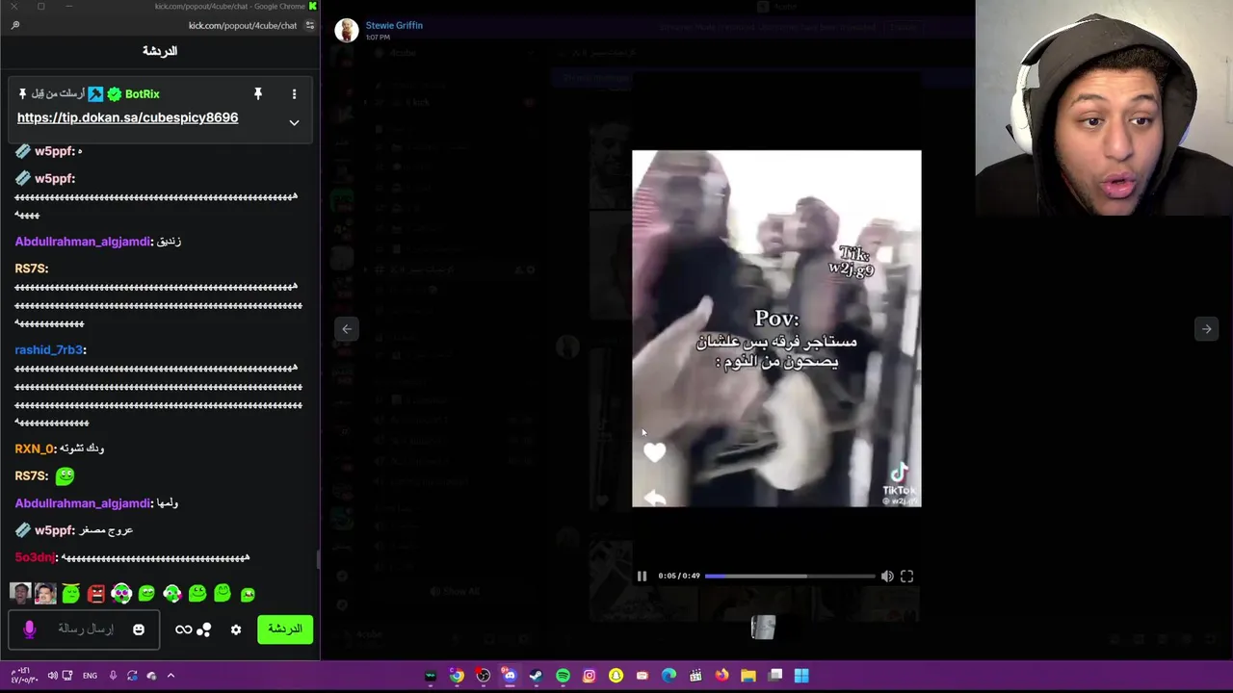The width and height of the screenshot is (1233, 693).
Task: Click the chat panel scrollbar
Action: (x=317, y=559)
